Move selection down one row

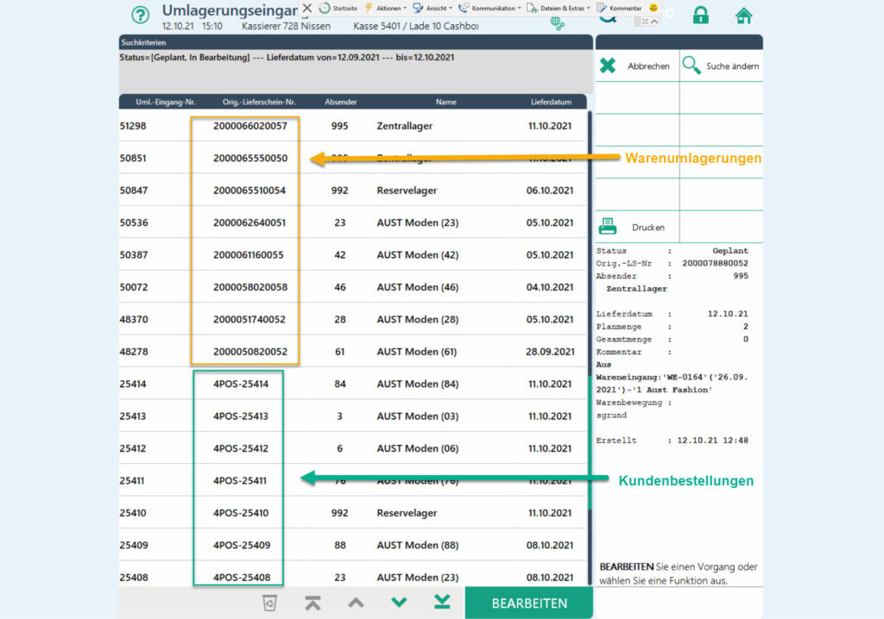tap(399, 603)
